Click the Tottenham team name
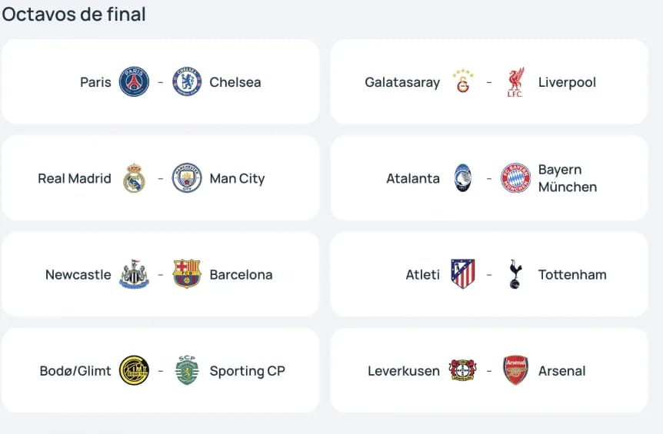 pos(572,274)
